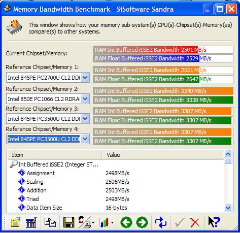Click the bar chart toolbar icon
The width and height of the screenshot is (240, 233).
pyautogui.click(x=105, y=222)
